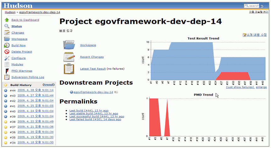Click the Build Now clock icon
Viewport: 271px width, 148px height.
coord(7,45)
